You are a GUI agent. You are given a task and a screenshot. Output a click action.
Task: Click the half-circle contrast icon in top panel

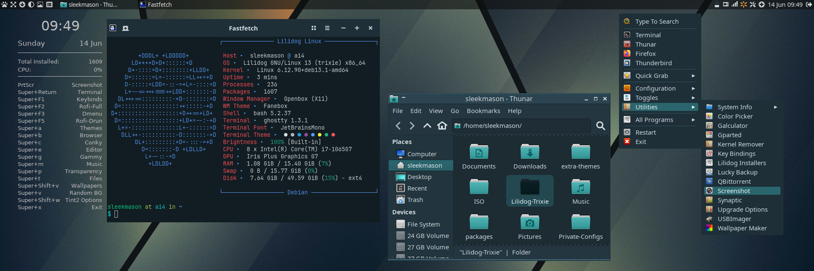(31, 4)
